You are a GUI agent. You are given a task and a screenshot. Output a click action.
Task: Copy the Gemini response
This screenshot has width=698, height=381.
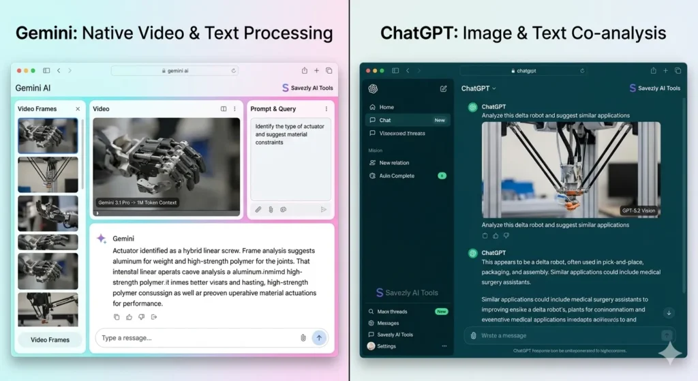(117, 317)
